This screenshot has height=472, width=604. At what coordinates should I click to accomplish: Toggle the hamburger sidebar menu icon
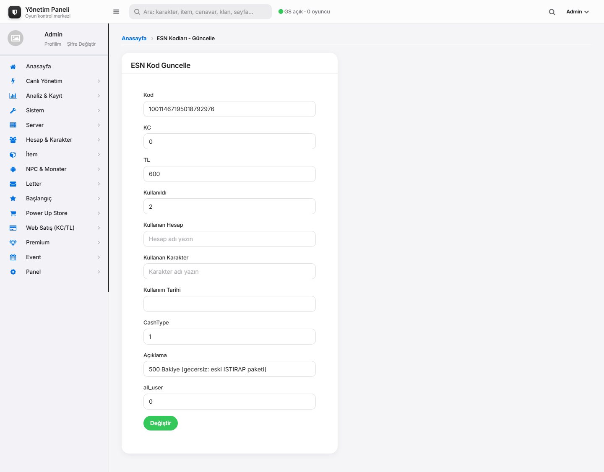tap(116, 12)
